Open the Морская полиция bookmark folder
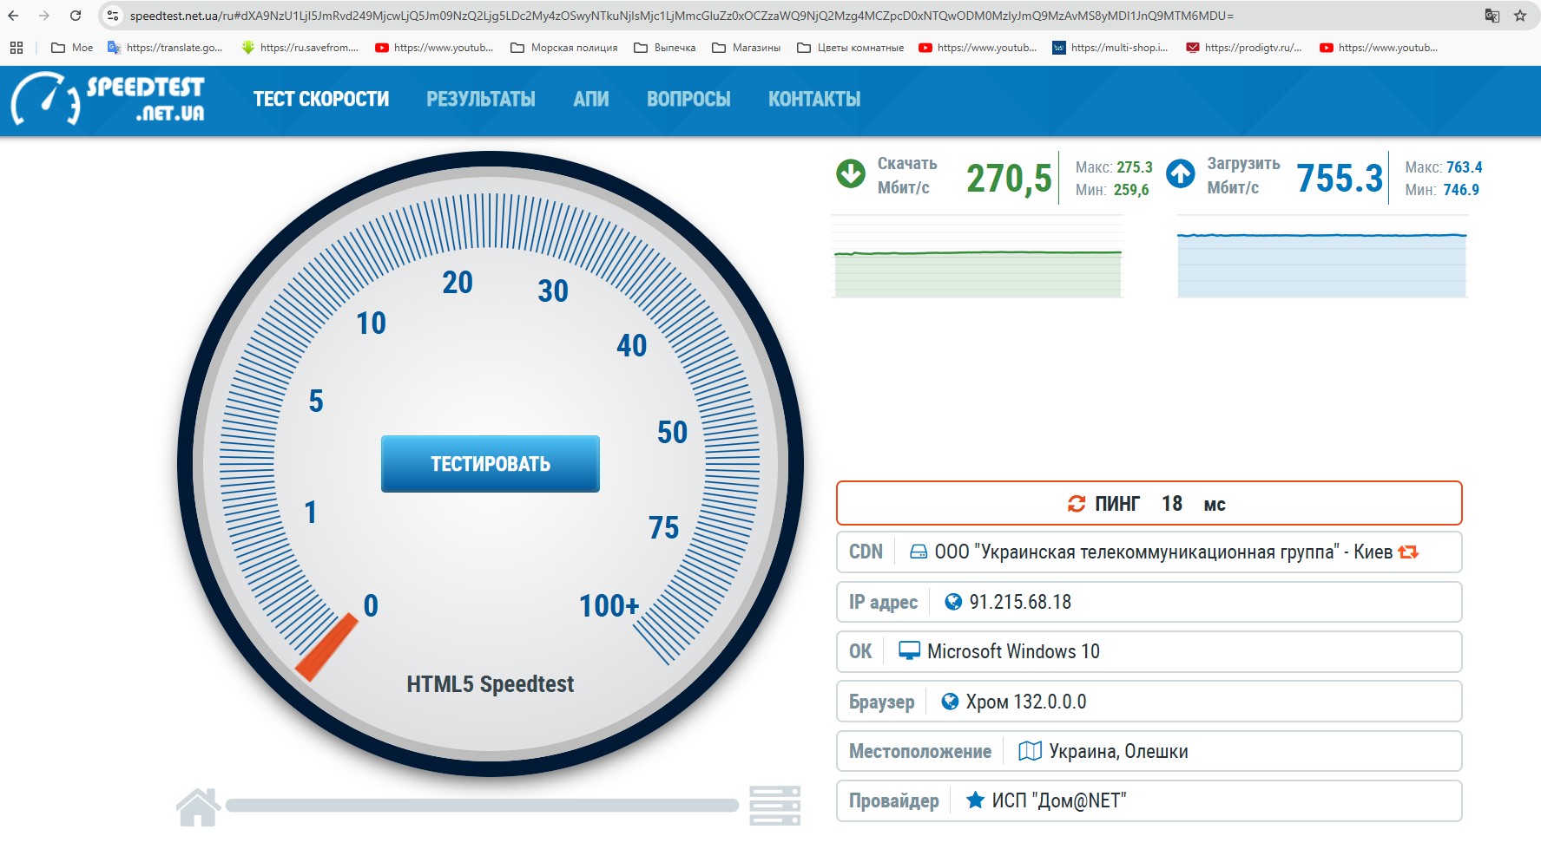Screen dimensions: 1541x849 click(x=564, y=48)
